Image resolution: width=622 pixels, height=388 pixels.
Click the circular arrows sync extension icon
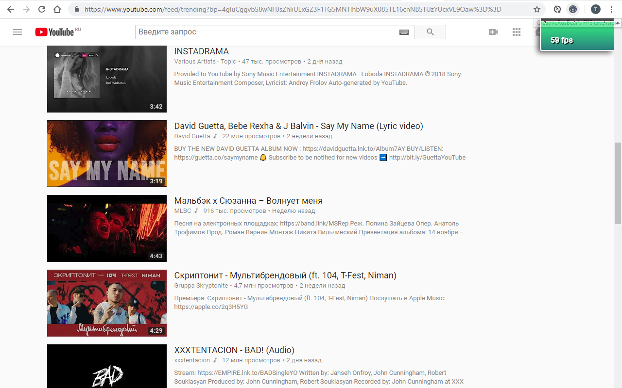(x=557, y=9)
